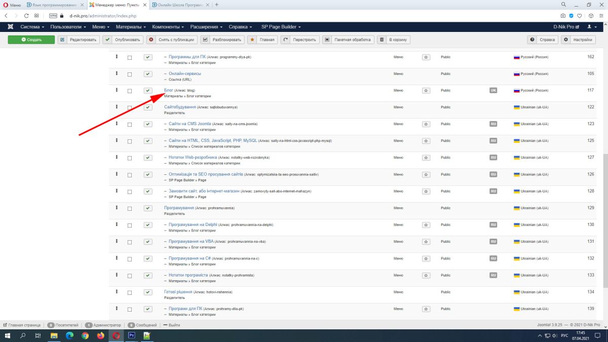Click RU badge of Сайти на CMS Joomla
The image size is (608, 342).
(493, 124)
